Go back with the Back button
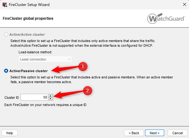The height and width of the screenshot is (138, 189). (134, 133)
